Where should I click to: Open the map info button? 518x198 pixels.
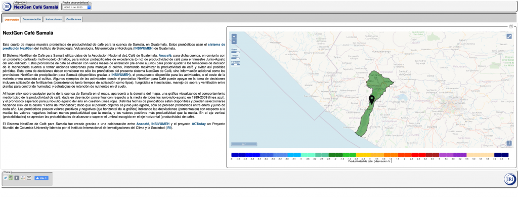(509, 143)
